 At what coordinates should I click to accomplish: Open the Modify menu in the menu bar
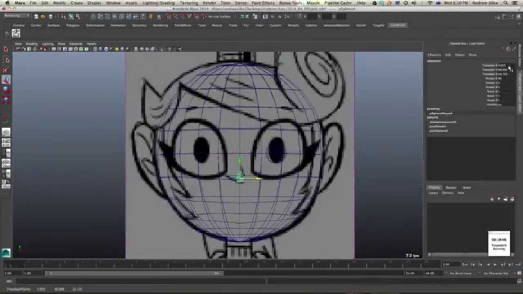59,3
